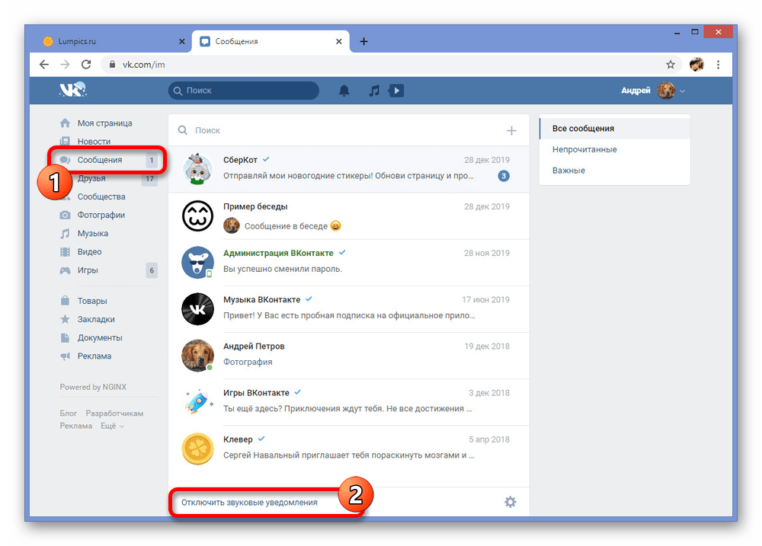Open Администрация ВКонтакте conversation
Image resolution: width=762 pixels, height=546 pixels.
[348, 262]
